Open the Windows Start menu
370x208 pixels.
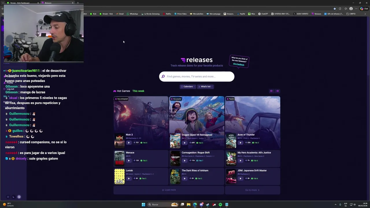[x=143, y=205]
